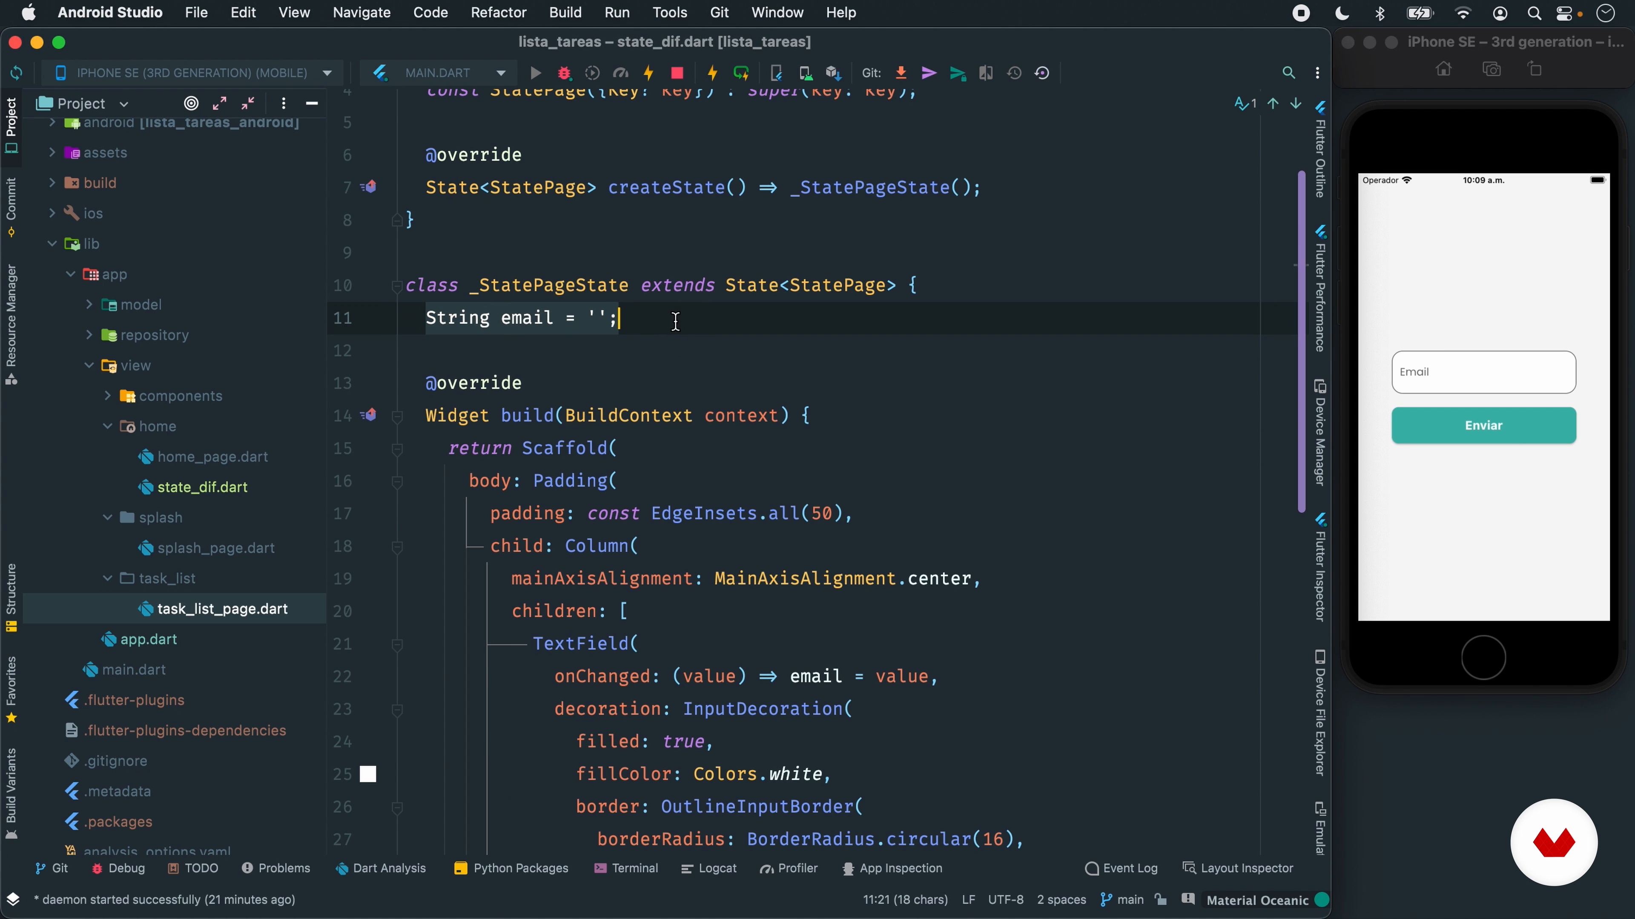Open the Dart Analysis tab

click(x=380, y=868)
